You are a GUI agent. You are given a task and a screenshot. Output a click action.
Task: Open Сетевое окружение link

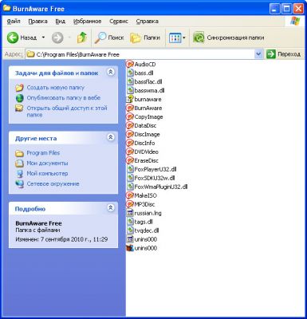(53, 183)
